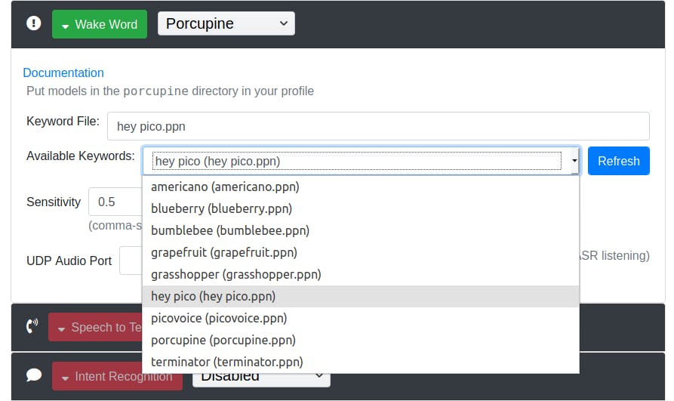The height and width of the screenshot is (401, 674).
Task: Open the Documentation link
Action: (x=63, y=72)
